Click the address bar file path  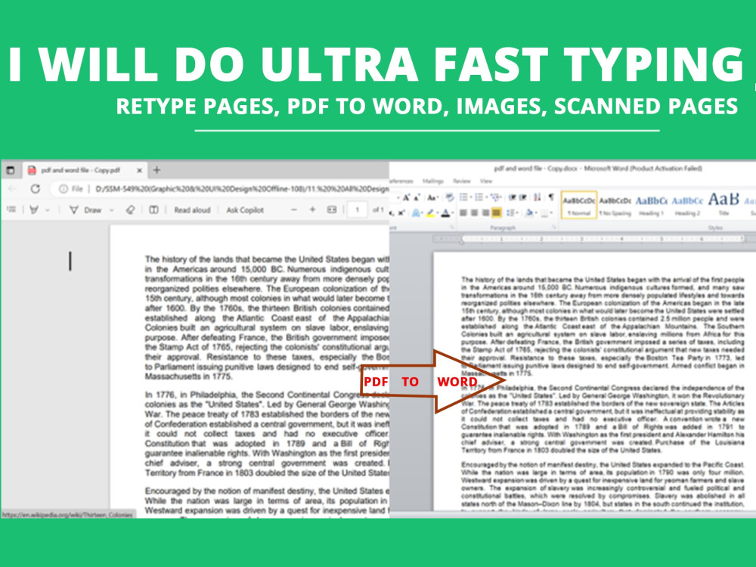242,189
